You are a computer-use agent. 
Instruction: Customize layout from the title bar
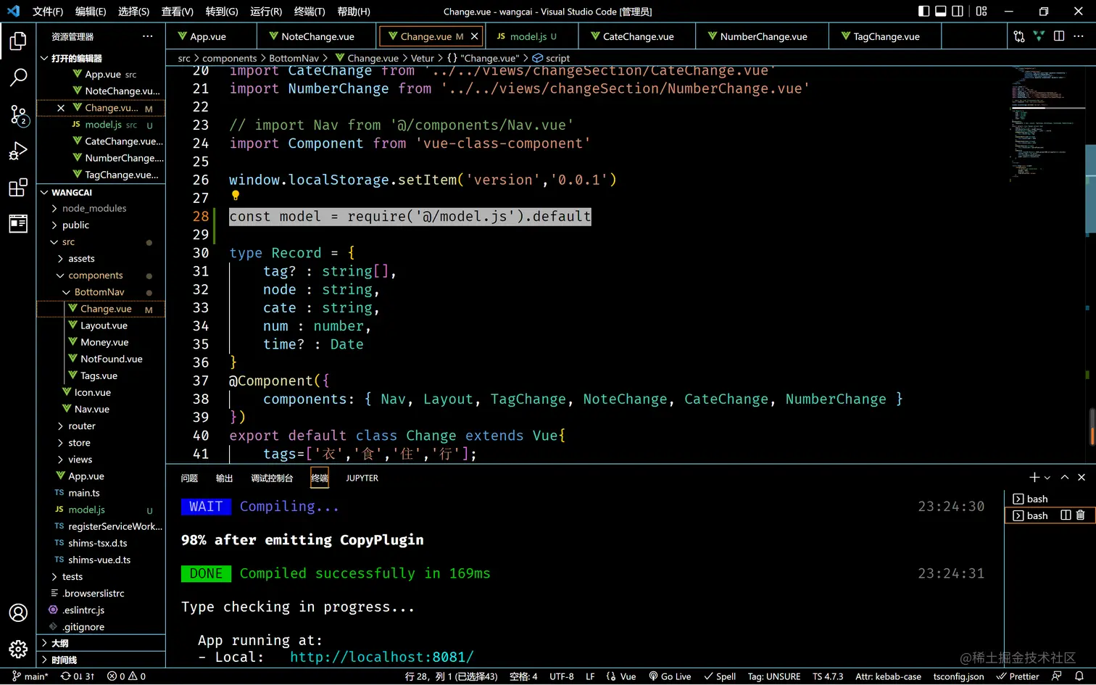[981, 12]
